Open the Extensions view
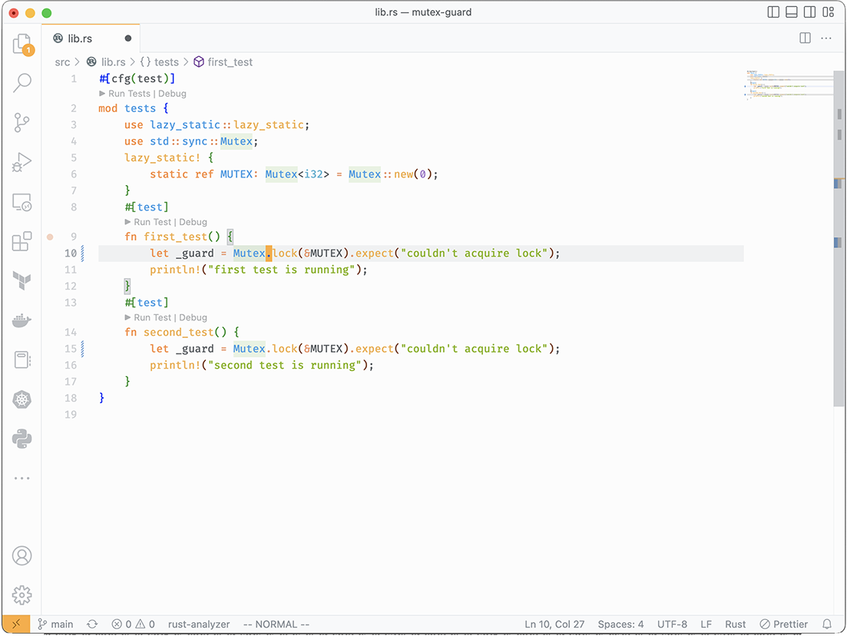This screenshot has height=636, width=847. pos(22,241)
